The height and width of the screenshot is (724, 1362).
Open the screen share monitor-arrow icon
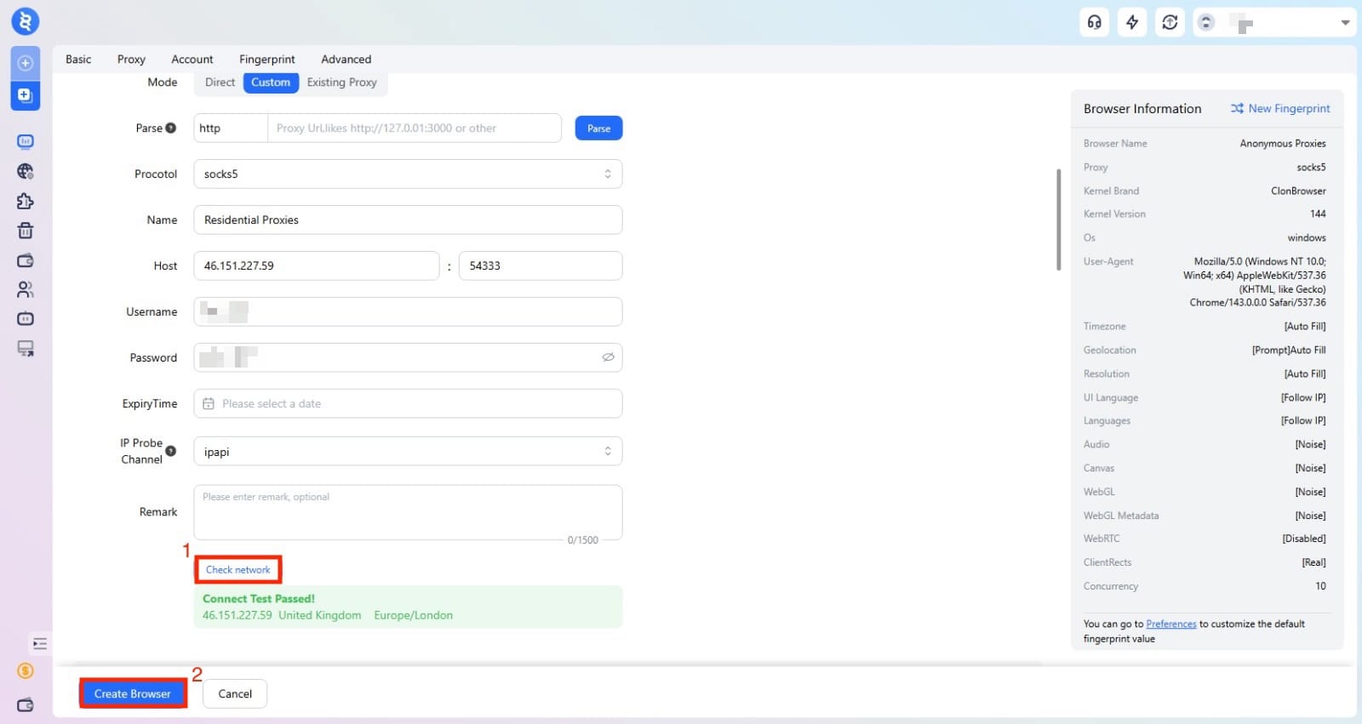(25, 348)
